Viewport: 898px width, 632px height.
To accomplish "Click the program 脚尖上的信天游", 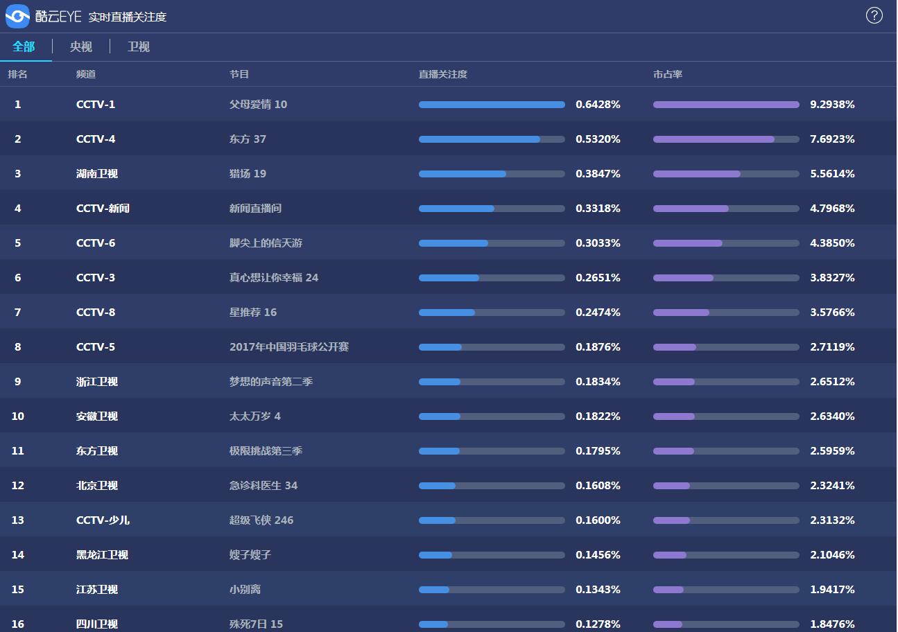I will click(266, 243).
